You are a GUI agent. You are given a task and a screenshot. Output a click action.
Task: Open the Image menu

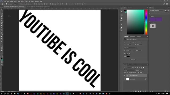click(x=11, y=1)
